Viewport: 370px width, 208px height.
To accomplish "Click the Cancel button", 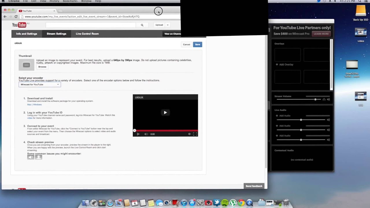I will [186, 44].
